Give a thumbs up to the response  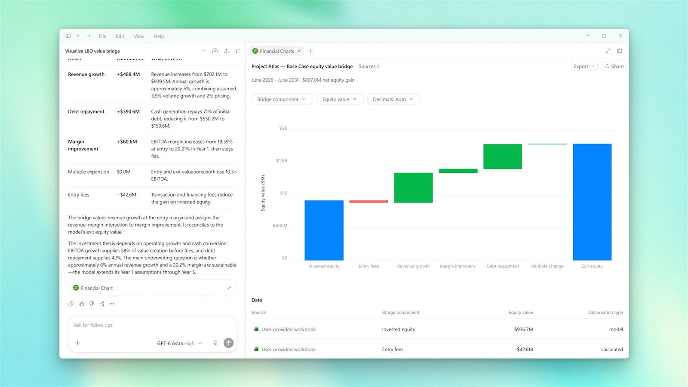pyautogui.click(x=81, y=304)
